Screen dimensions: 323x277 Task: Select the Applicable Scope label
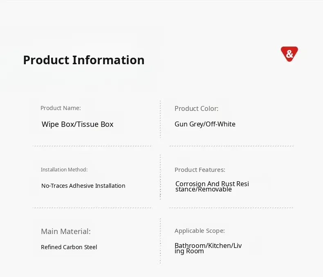tap(200, 231)
